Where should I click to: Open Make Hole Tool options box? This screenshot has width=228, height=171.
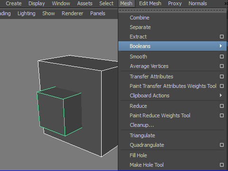point(222,165)
